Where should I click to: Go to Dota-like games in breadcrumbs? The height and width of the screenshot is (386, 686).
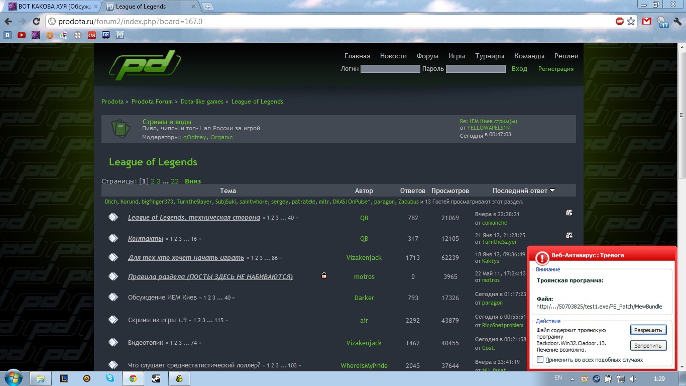coord(202,102)
